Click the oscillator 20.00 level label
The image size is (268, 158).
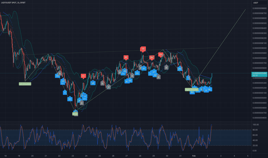click(255, 146)
